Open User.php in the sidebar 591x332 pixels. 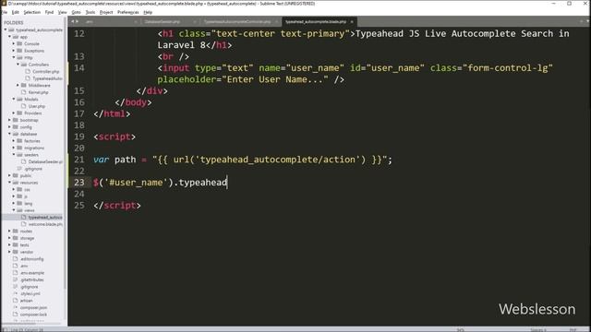point(37,106)
